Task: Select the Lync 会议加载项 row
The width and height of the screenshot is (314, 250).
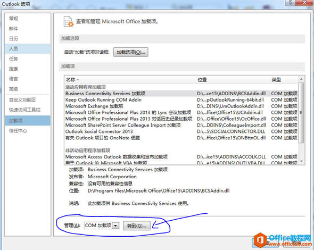Action: click(181, 112)
